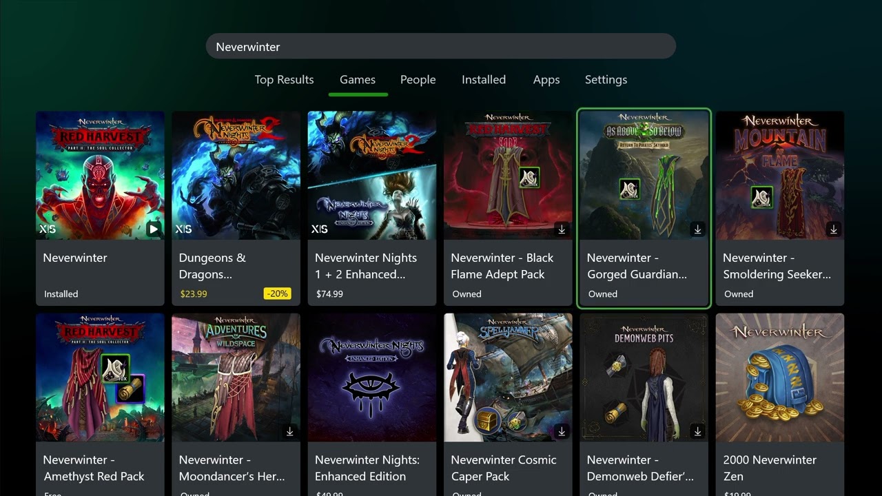The width and height of the screenshot is (882, 496).
Task: Click download icon on the Gorged Guardian card
Action: (697, 229)
